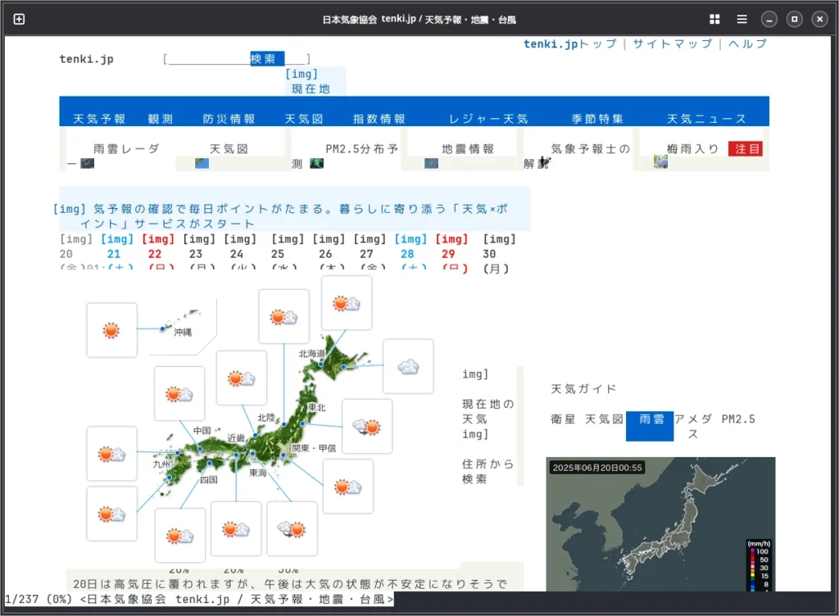Open the 気象予報士の解説 link
This screenshot has width=839, height=616.
pyautogui.click(x=591, y=148)
